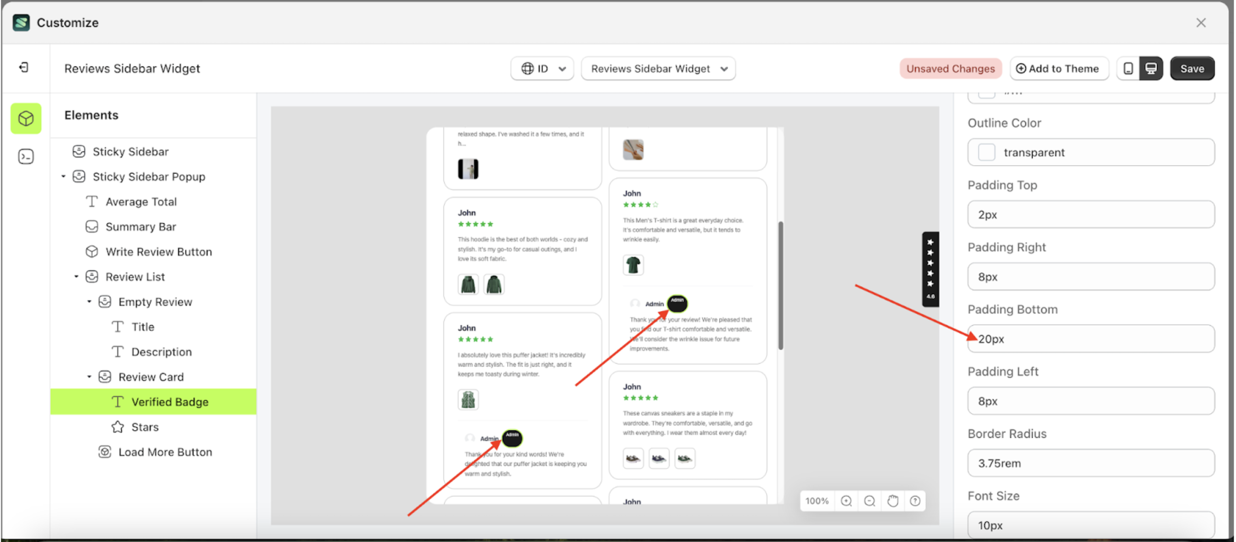Select the Verified Badge element
1236x542 pixels.
170,401
